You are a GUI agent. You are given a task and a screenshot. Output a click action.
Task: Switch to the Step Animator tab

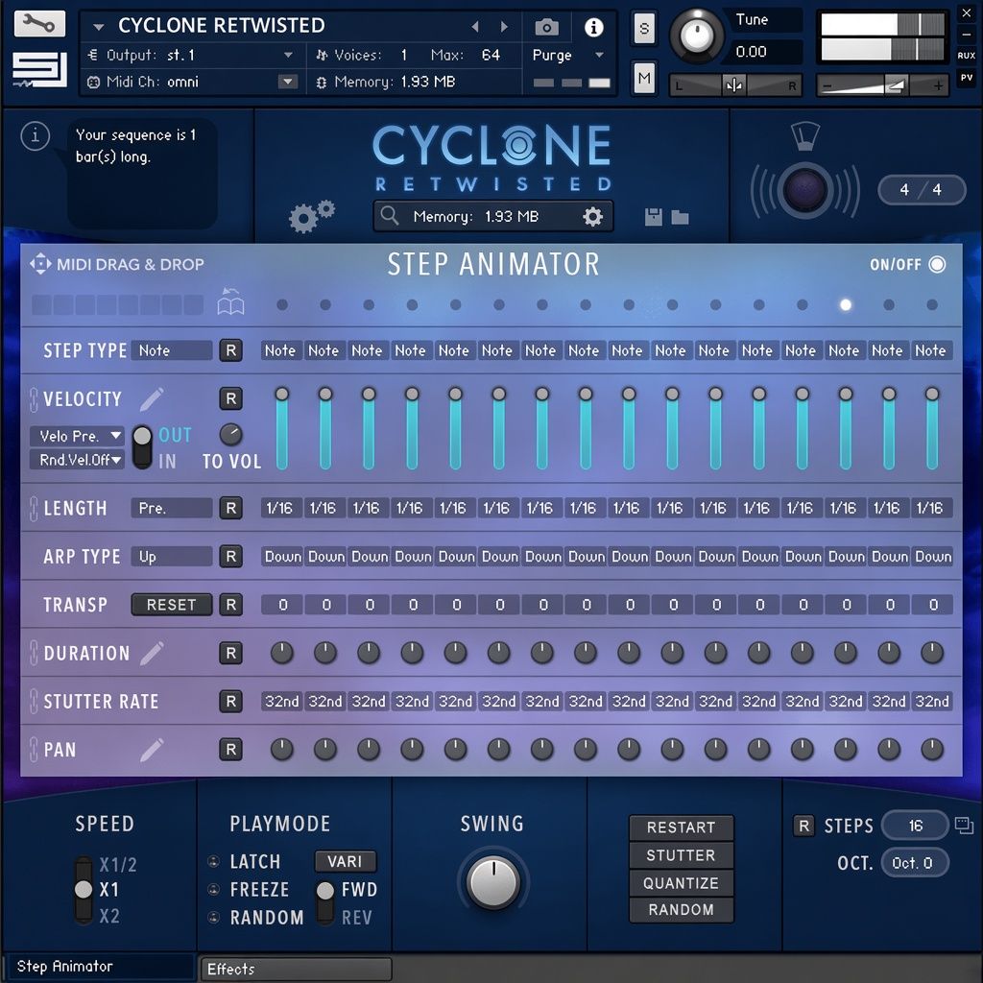coord(100,967)
